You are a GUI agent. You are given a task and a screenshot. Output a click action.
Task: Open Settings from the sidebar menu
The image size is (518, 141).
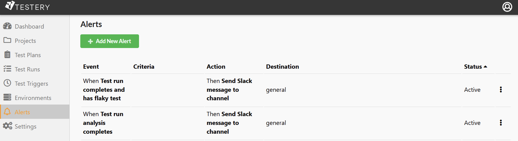click(26, 126)
